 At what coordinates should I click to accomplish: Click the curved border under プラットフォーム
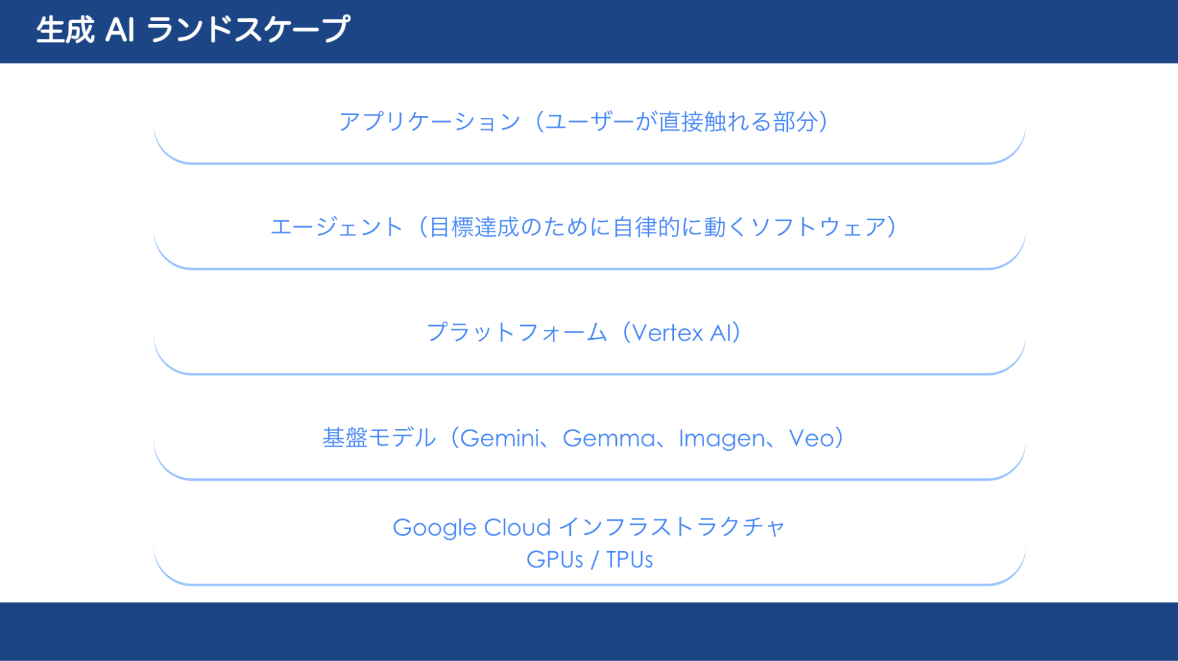click(x=589, y=374)
